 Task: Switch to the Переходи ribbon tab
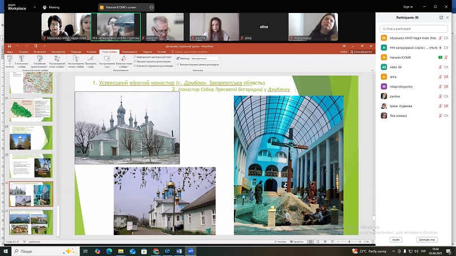pos(76,52)
